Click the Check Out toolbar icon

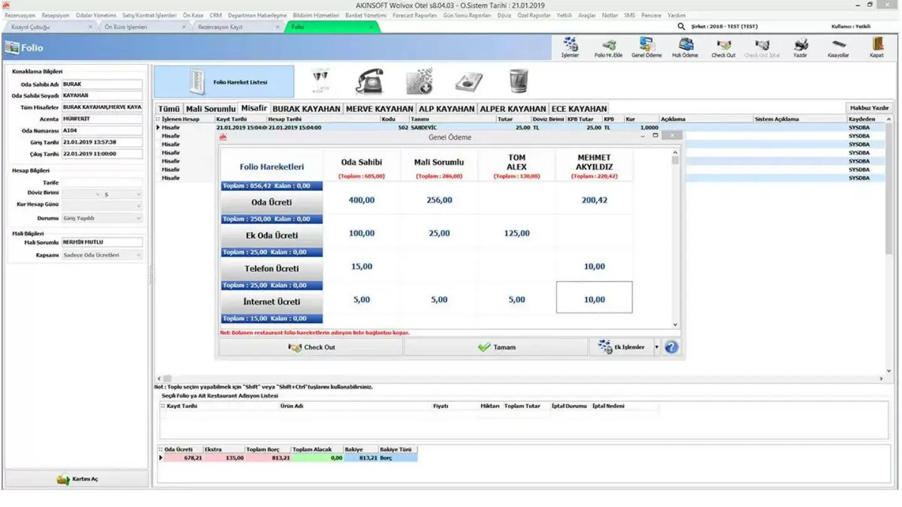tap(723, 48)
